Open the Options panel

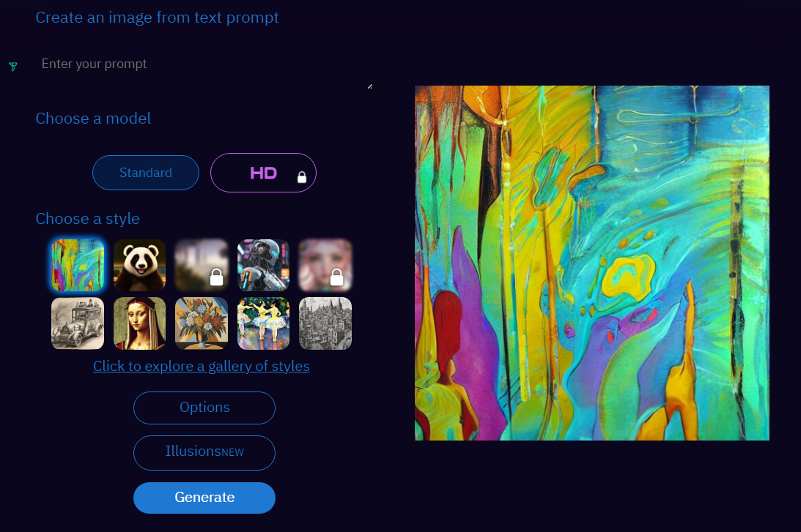coord(204,408)
